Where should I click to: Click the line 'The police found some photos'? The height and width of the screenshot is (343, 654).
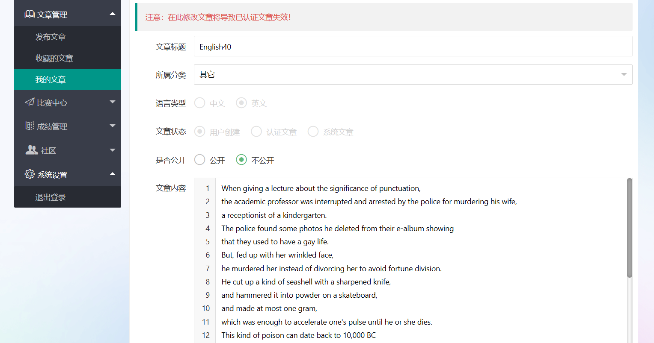coord(337,229)
